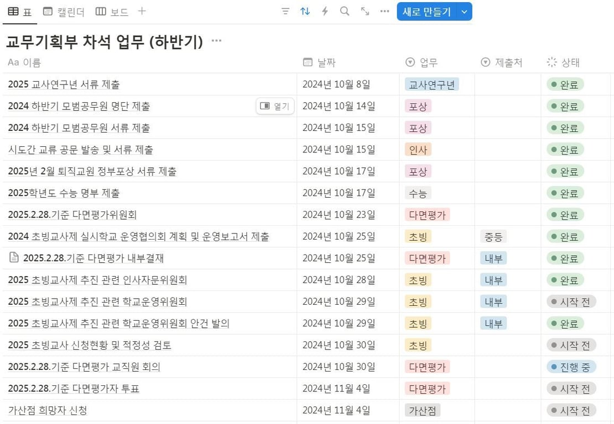Switch to the 캘린더 calendar view tab
This screenshot has width=614, height=424.
64,12
